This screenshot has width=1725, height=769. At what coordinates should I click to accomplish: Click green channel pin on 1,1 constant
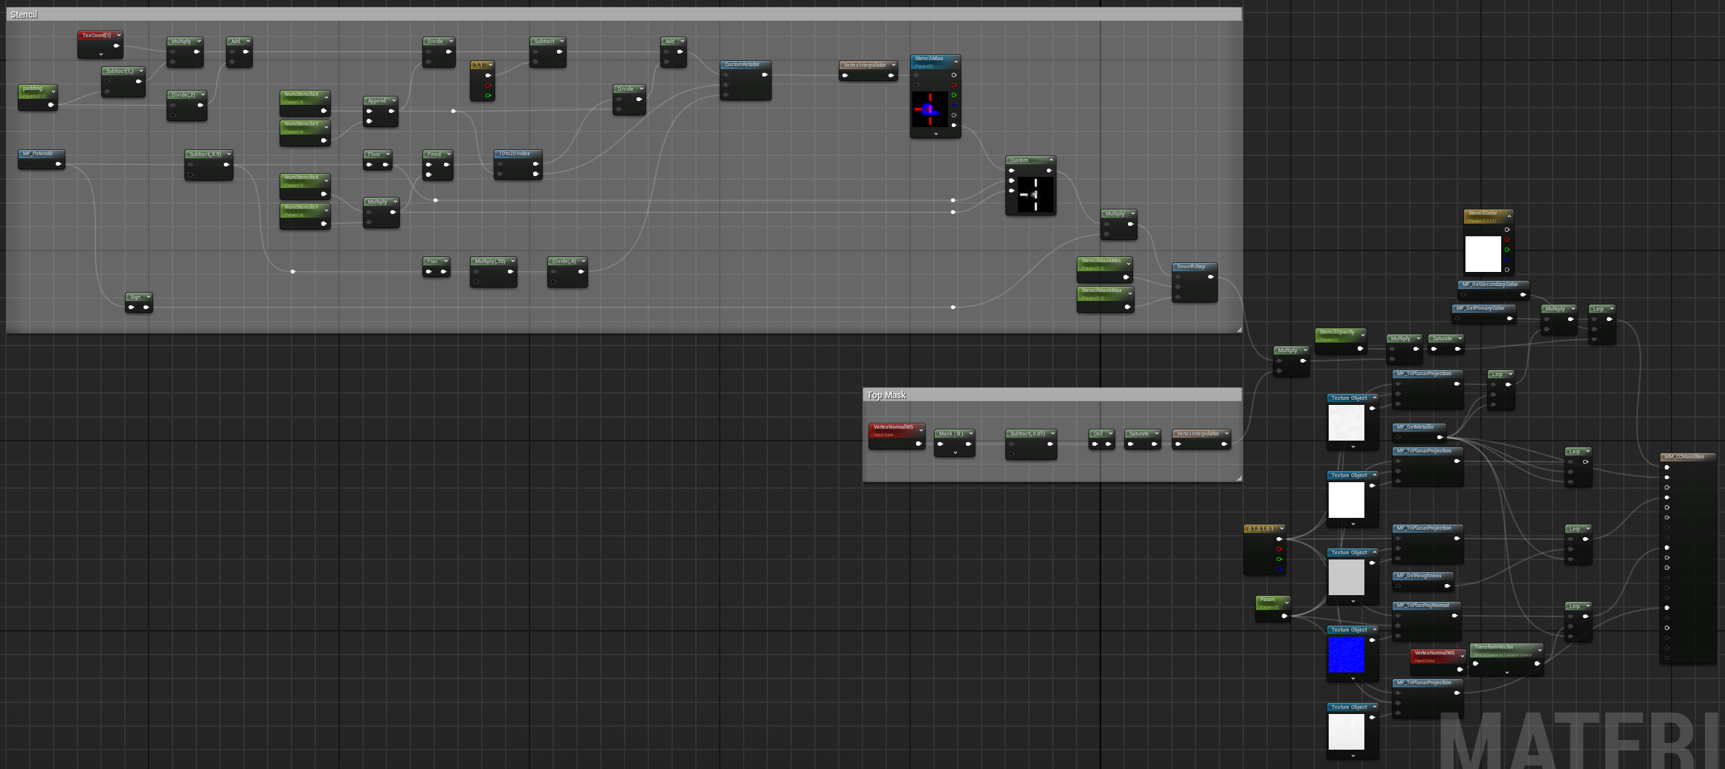[x=489, y=96]
